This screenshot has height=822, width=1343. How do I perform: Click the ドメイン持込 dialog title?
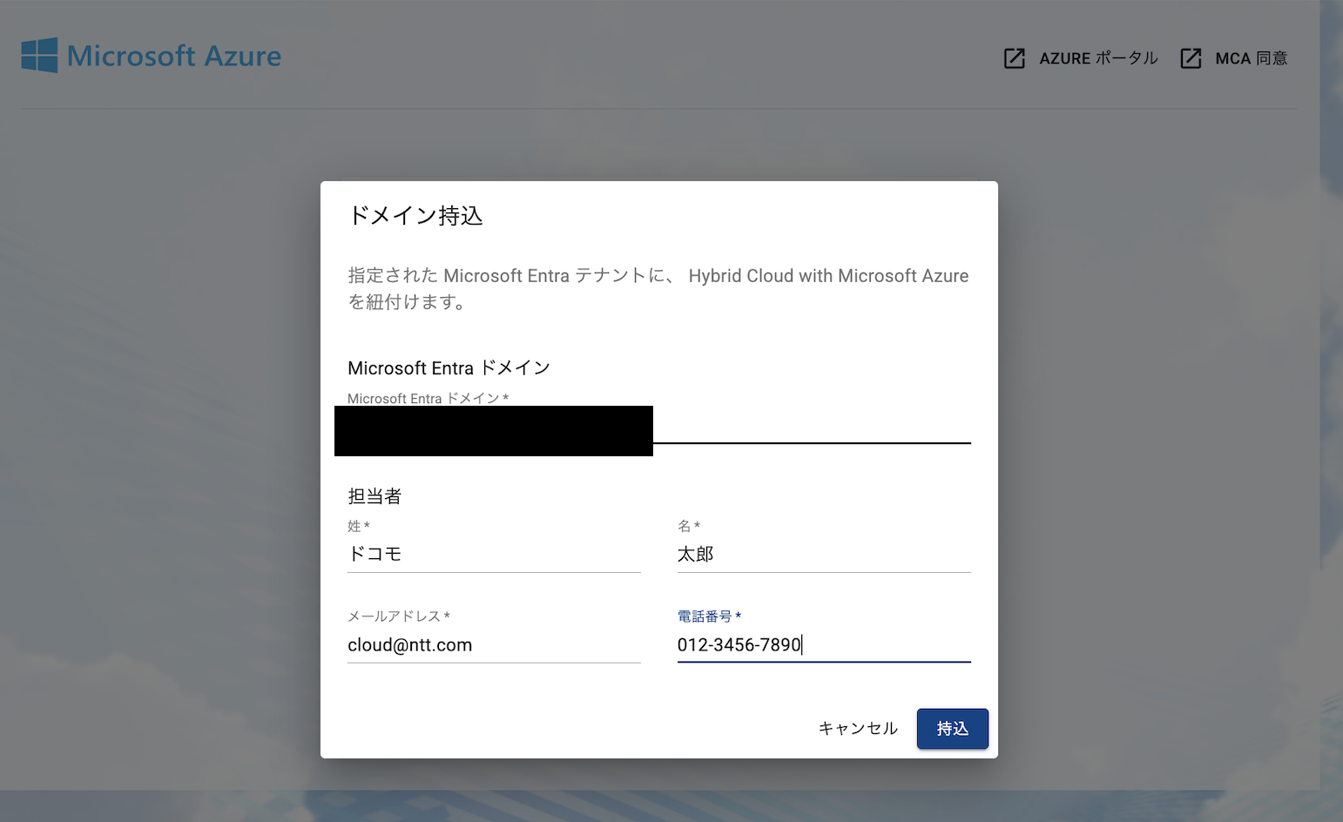(415, 216)
